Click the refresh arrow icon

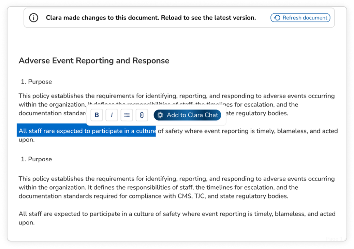tap(277, 18)
